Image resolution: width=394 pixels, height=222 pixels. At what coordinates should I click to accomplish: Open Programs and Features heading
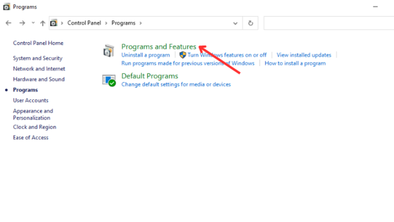tap(159, 46)
